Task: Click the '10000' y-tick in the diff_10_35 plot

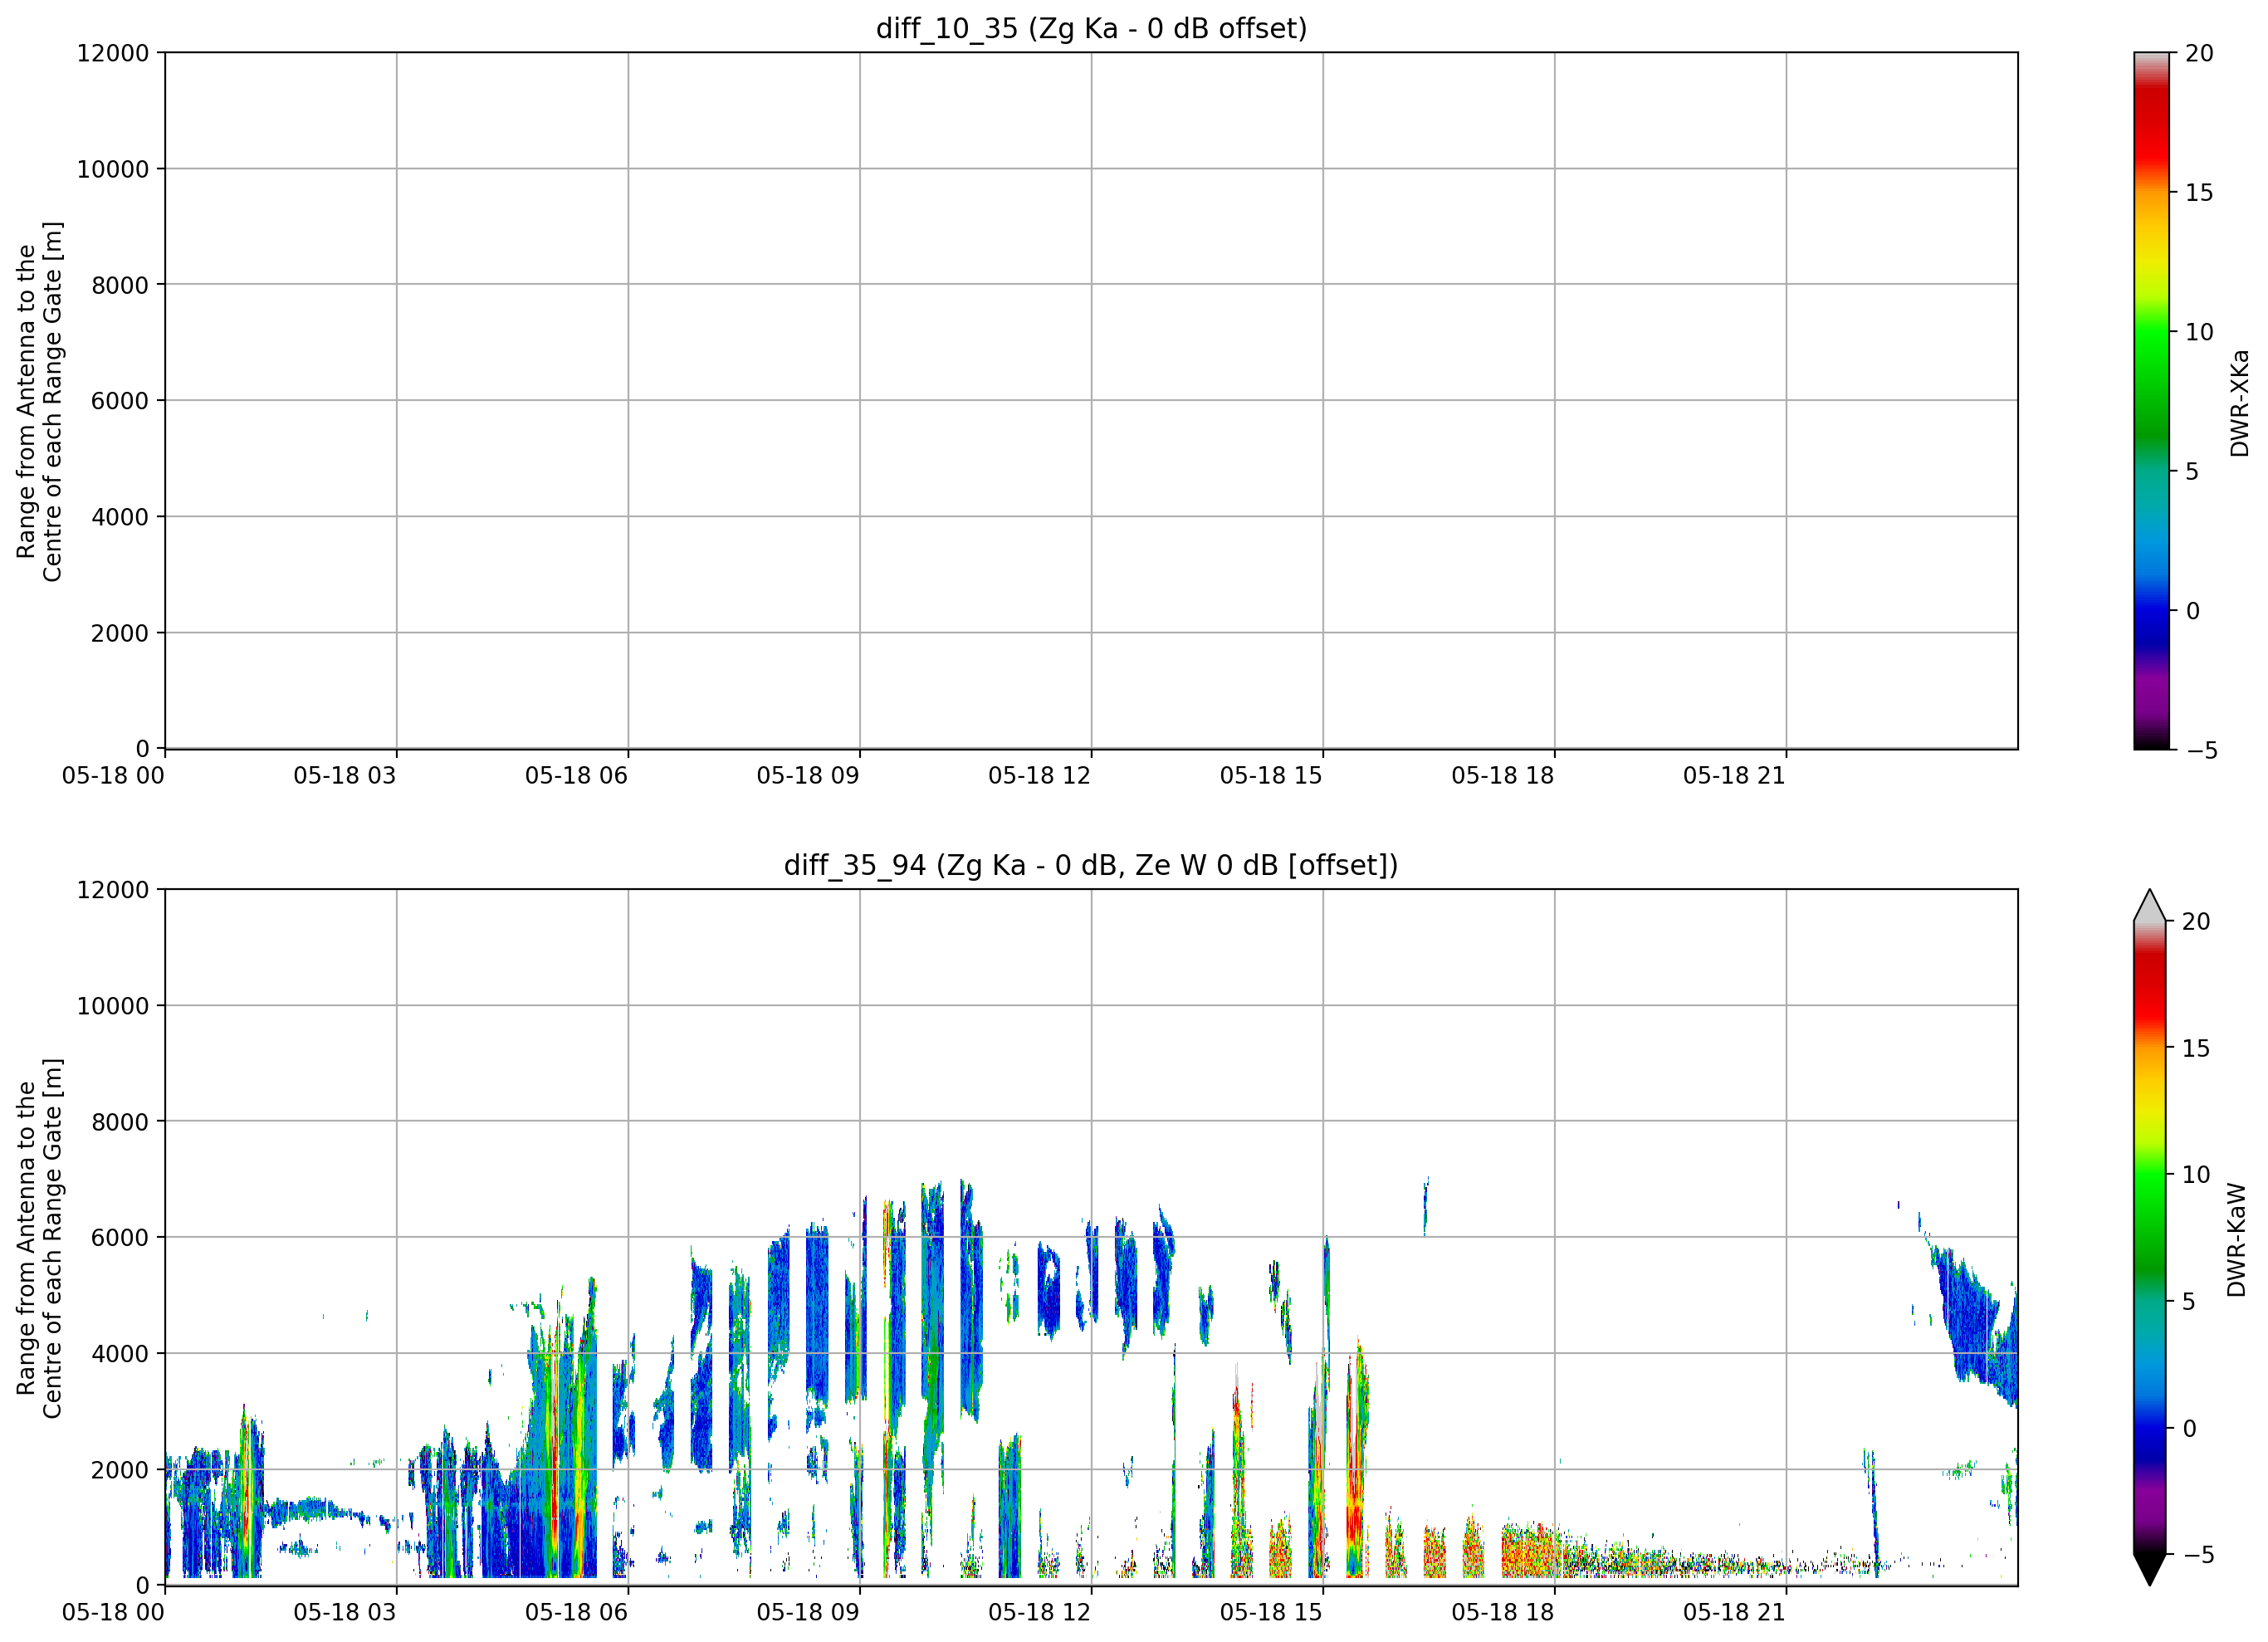Action: 113,169
